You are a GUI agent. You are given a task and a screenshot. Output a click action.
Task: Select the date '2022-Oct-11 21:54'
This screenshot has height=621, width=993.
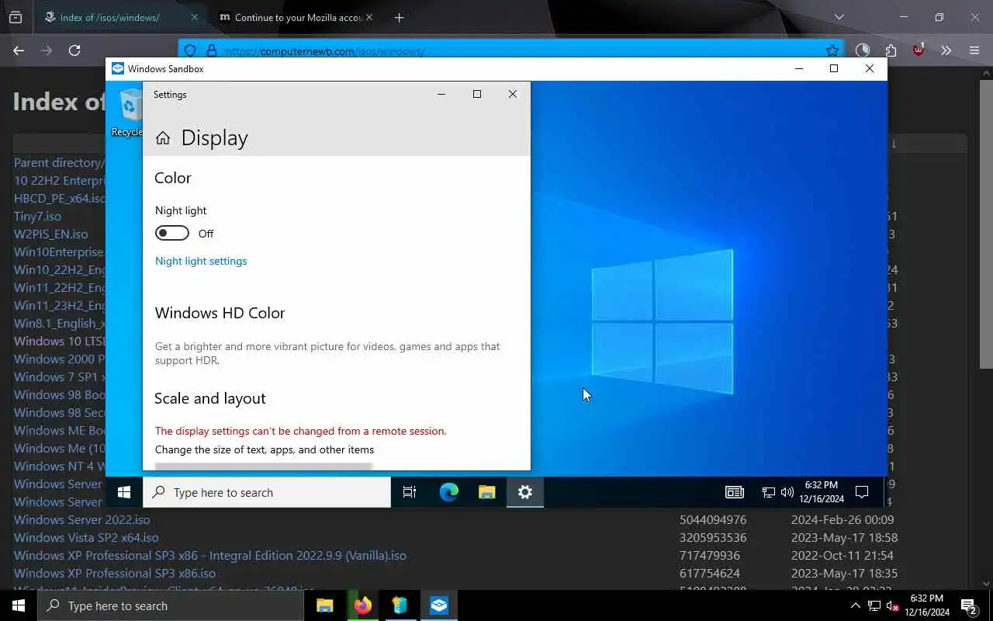[x=842, y=555]
